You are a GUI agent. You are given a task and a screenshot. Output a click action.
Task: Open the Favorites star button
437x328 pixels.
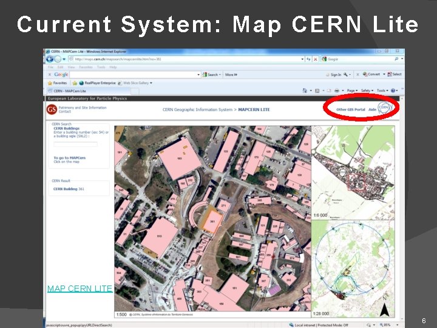tap(57, 83)
